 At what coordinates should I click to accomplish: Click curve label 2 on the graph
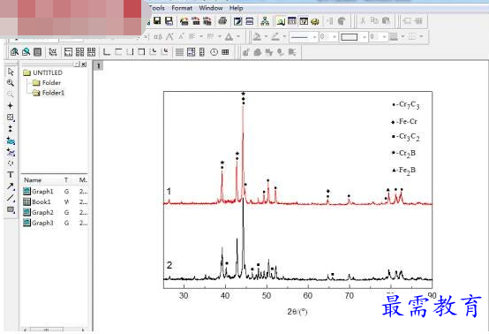[169, 265]
